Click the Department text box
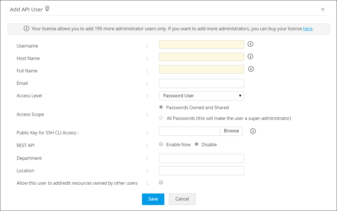The image size is (337, 211). pos(201,158)
